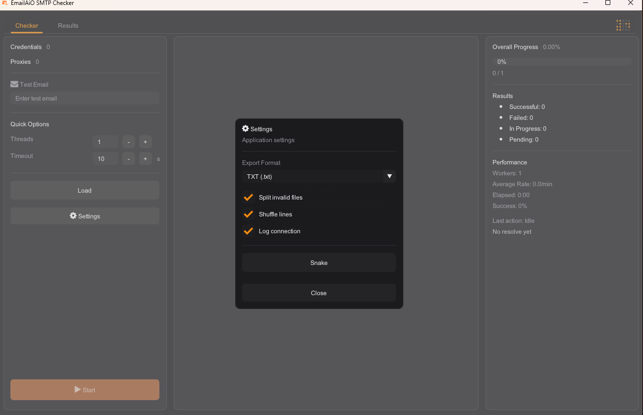Decrease Timeout using the minus stepper
Viewport: 643px width, 415px height.
128,158
